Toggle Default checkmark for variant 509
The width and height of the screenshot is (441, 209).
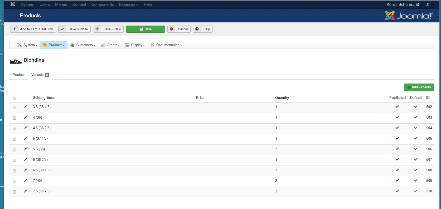point(416,181)
